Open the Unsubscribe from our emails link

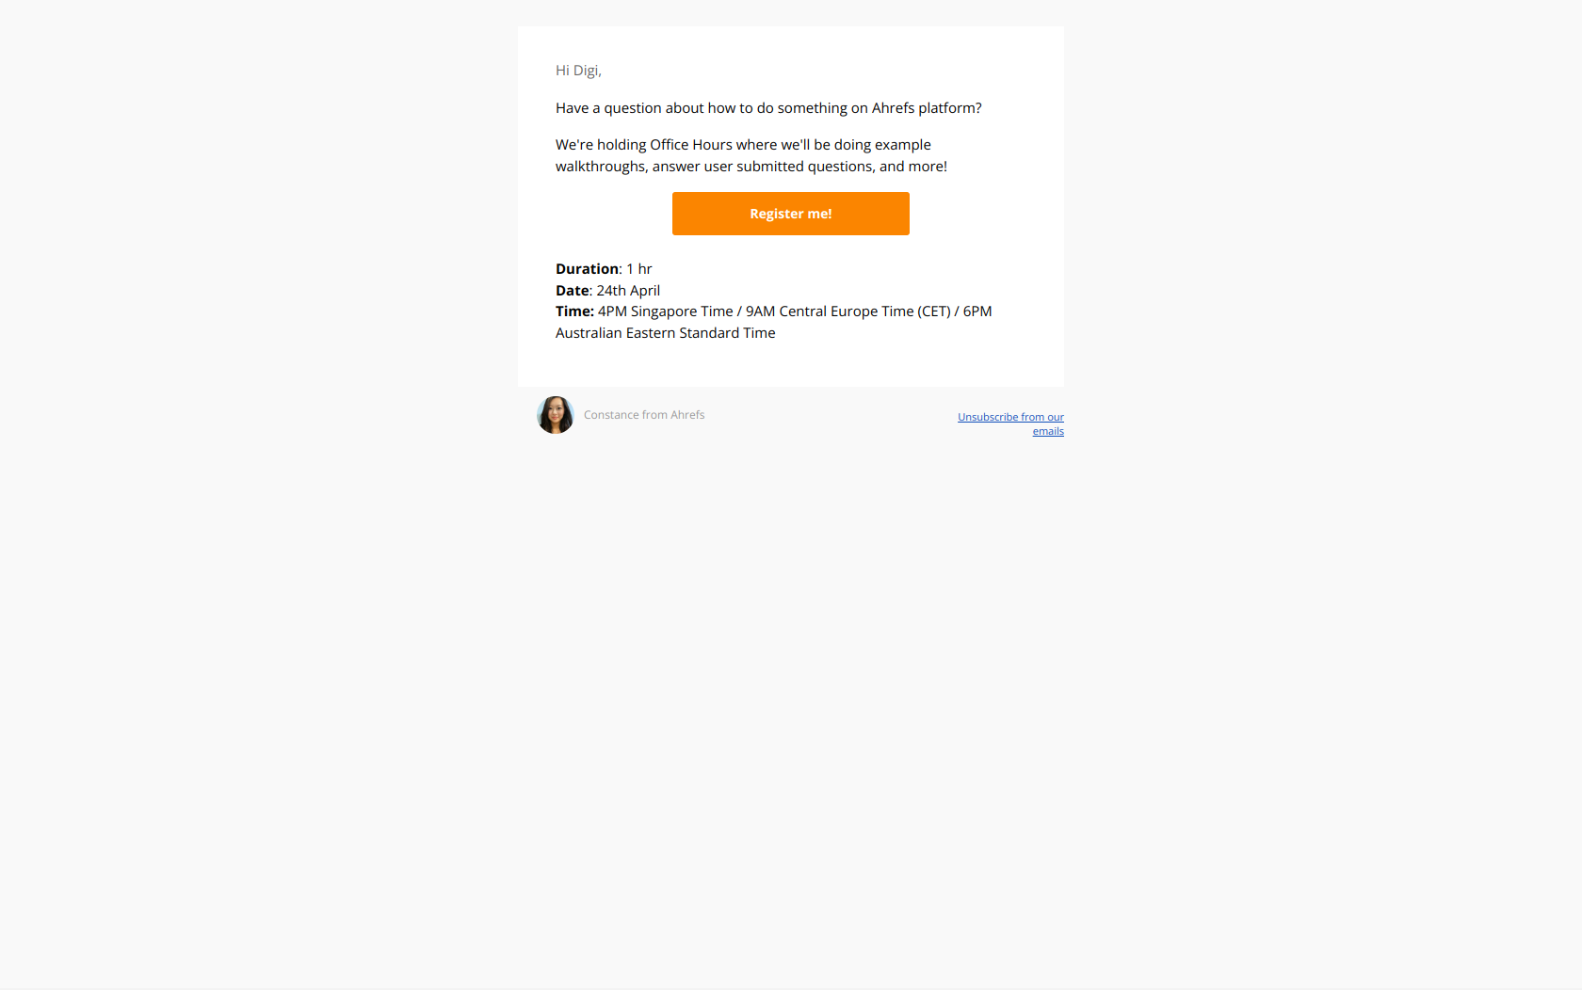point(1011,423)
